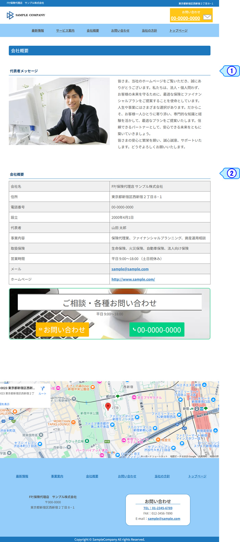Open 最新情報 in the top navigation
The width and height of the screenshot is (240, 542).
[x=38, y=31]
